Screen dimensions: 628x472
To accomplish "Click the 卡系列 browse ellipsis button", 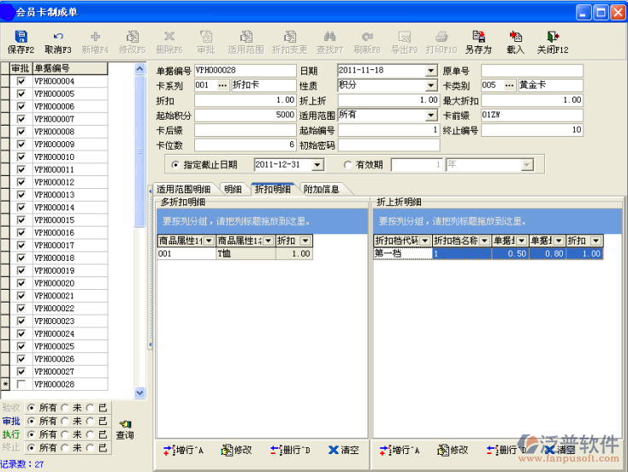I will click(222, 86).
